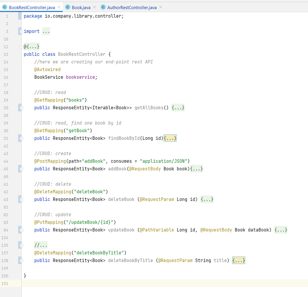Image resolution: width=308 pixels, height=297 pixels.
Task: Switch to the BookRestController.java tab
Action: coord(32,7)
